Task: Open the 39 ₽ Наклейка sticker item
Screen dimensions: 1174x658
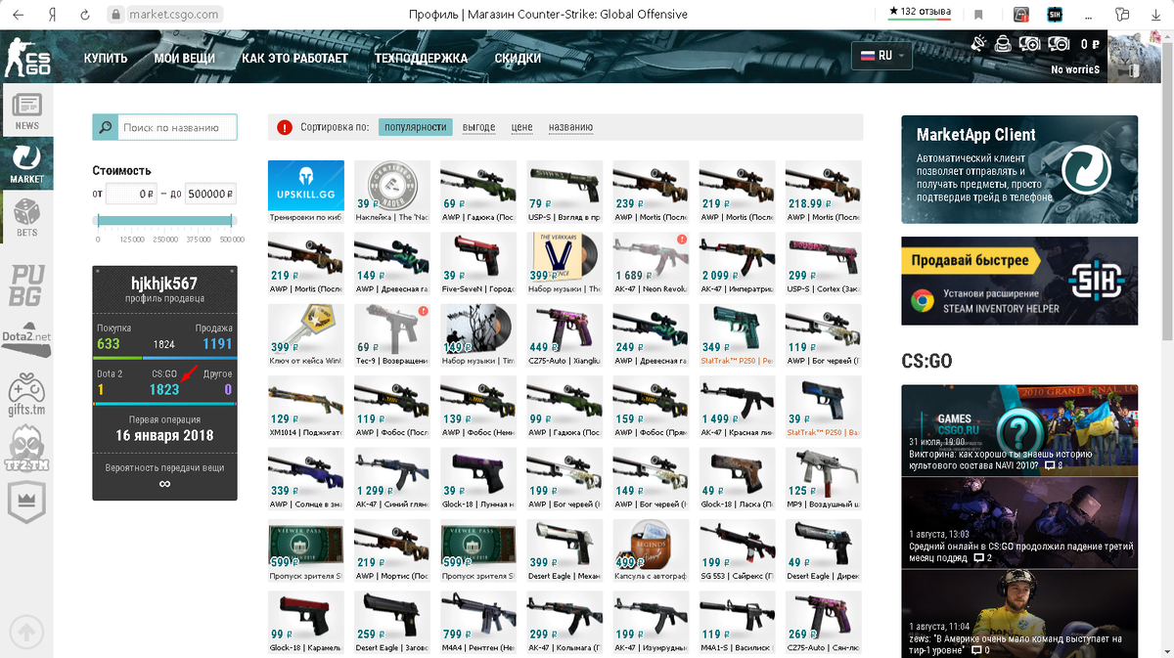Action: pos(391,192)
